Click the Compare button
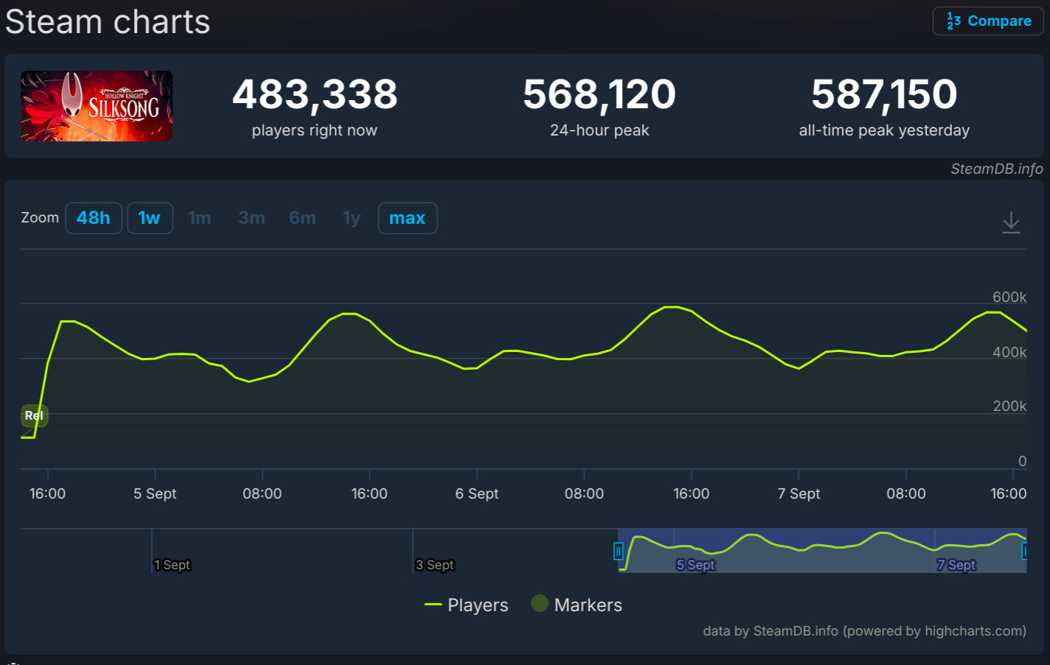Image resolution: width=1050 pixels, height=665 pixels. [988, 21]
